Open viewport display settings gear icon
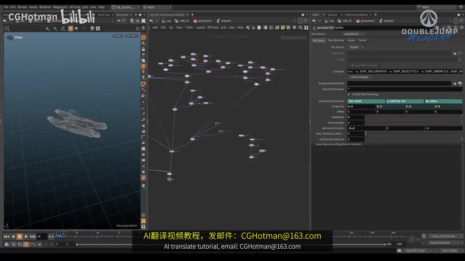465x261 pixels. click(98, 28)
